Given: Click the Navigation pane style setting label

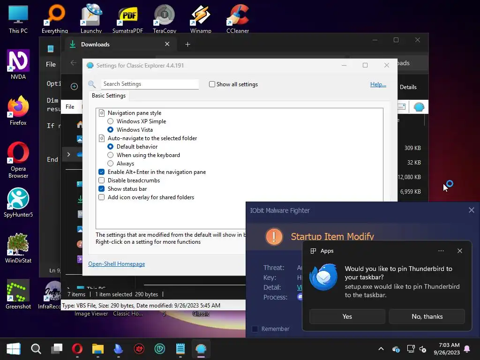Looking at the screenshot, I should [x=135, y=113].
